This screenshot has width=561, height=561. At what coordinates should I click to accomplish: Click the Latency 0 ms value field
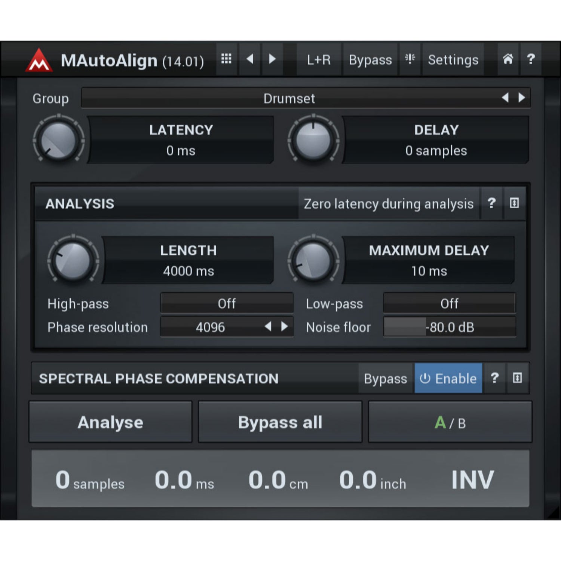(181, 140)
